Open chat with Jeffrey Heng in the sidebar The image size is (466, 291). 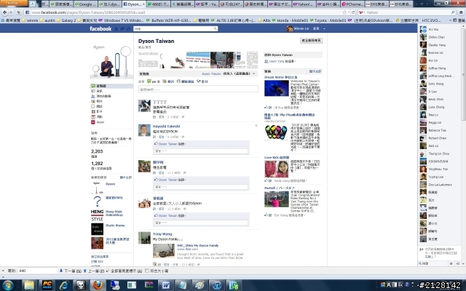(x=437, y=68)
